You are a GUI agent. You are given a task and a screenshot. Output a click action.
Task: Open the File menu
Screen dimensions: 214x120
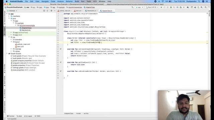click(26, 1)
